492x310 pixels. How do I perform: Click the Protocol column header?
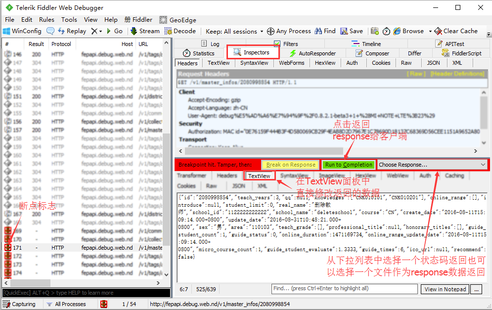click(61, 44)
